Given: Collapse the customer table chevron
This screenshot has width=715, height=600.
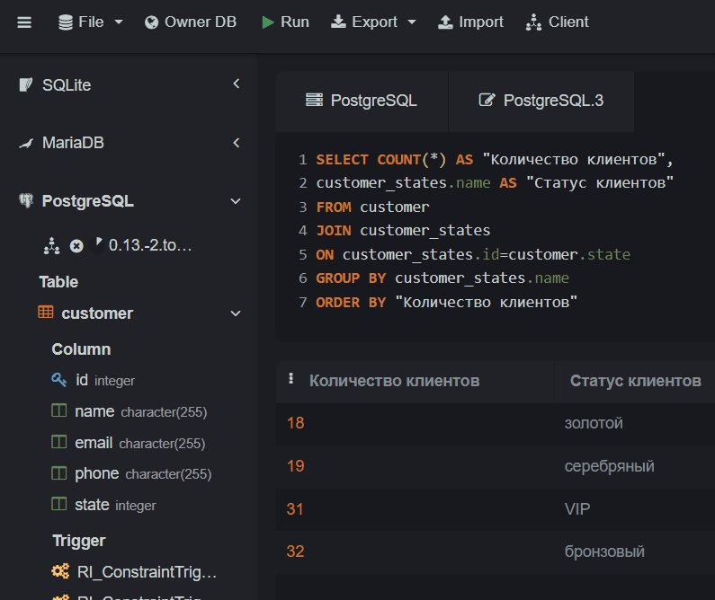Looking at the screenshot, I should 236,313.
